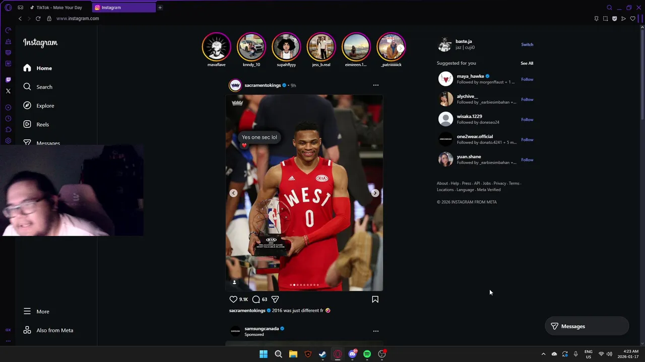Open comments on the sacramentokings post

256,299
